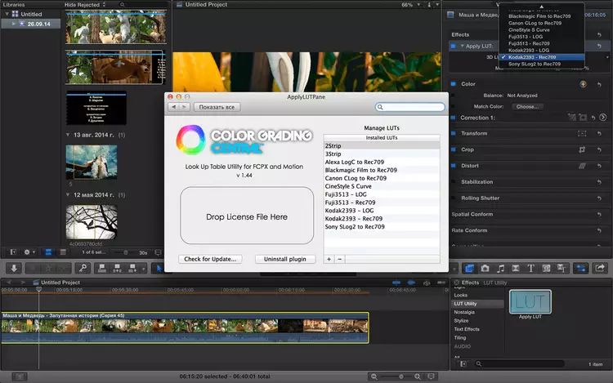The height and width of the screenshot is (383, 613).
Task: Open the keyword editor key icon
Action: (x=83, y=268)
